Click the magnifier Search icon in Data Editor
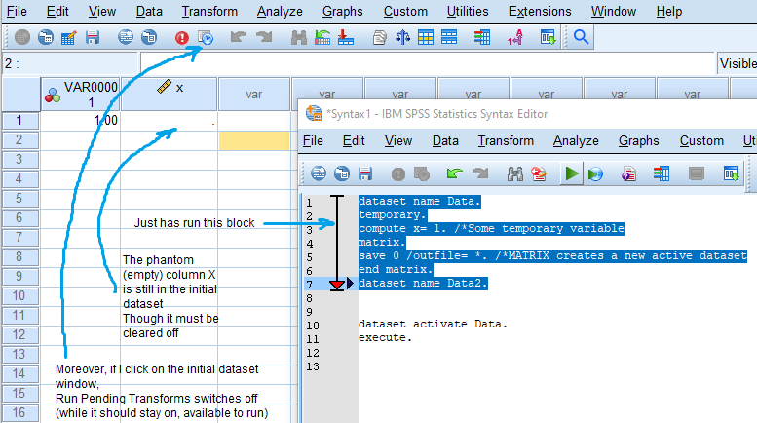The image size is (757, 423). point(581,37)
